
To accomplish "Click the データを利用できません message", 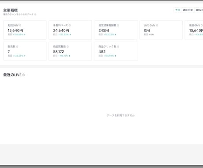I will tap(121, 115).
